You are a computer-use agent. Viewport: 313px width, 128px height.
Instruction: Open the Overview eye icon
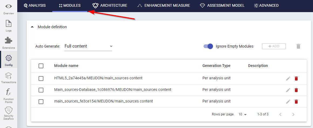click(8, 6)
